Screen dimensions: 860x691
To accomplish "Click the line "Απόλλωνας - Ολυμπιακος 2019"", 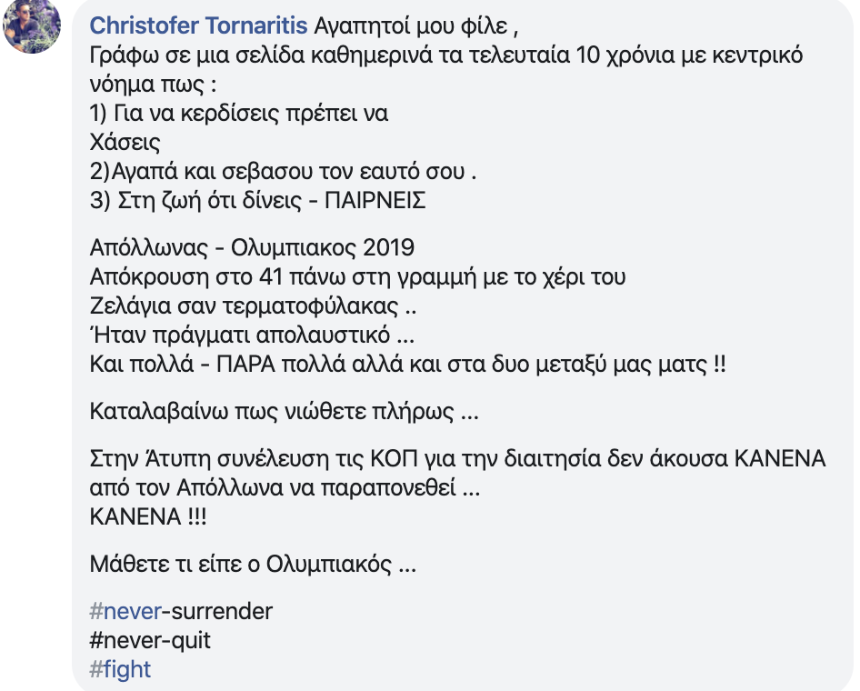I will coord(252,248).
